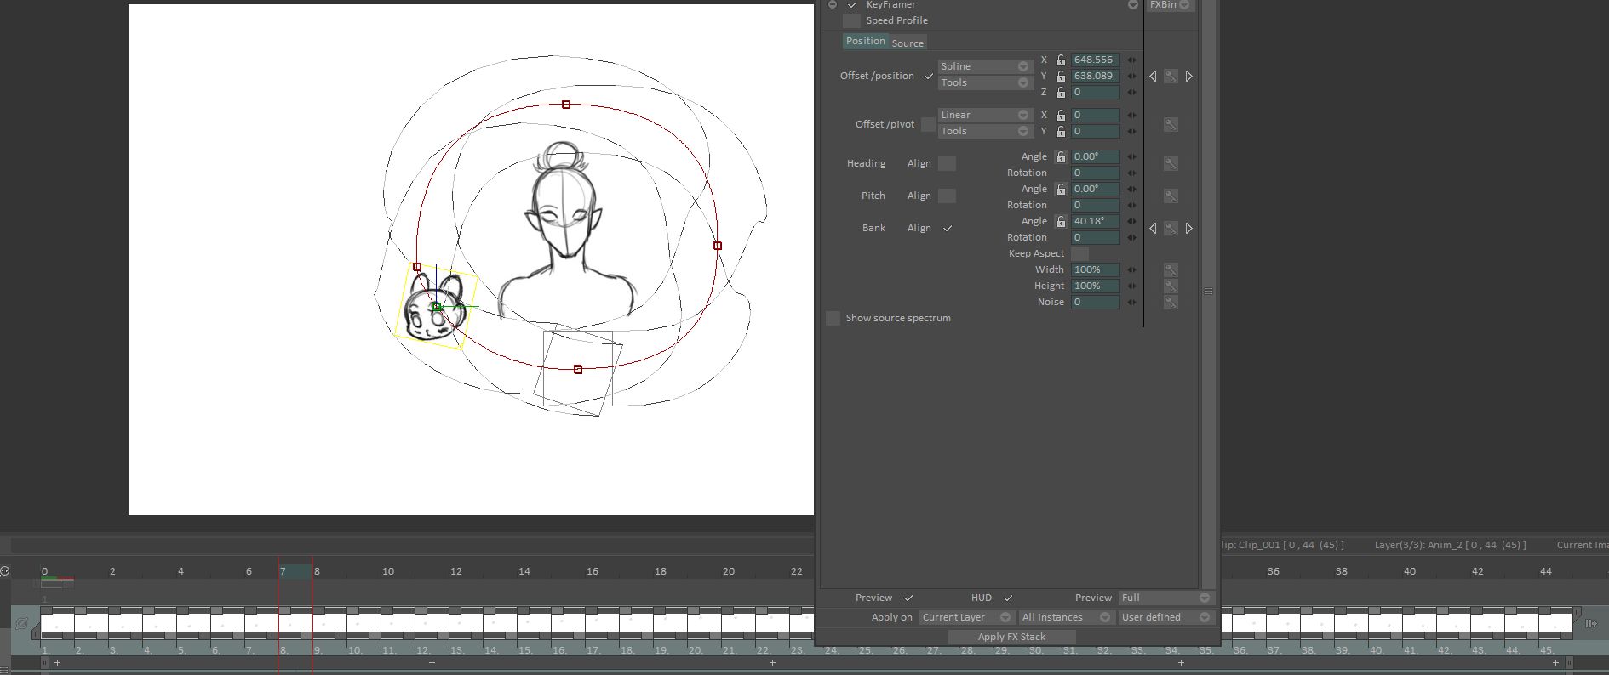Click the Offset/position next keyframe arrow
The height and width of the screenshot is (675, 1609).
click(1189, 77)
